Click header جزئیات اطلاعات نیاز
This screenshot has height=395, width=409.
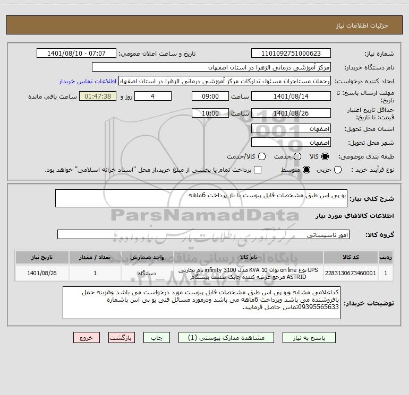[x=362, y=25]
